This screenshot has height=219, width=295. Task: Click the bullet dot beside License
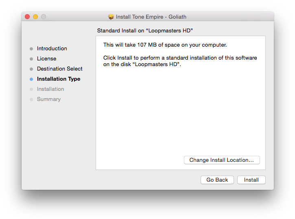pyautogui.click(x=31, y=59)
